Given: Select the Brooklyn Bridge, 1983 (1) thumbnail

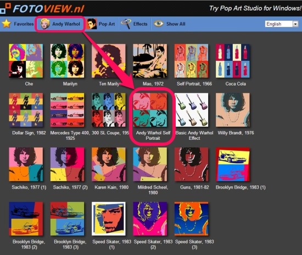Looking at the screenshot, I should 233,164.
